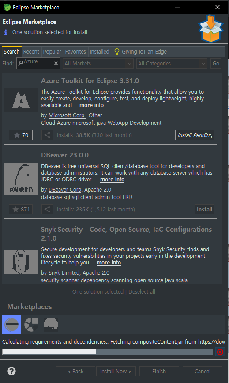Open the Giving IoT an Edge tab

click(x=141, y=52)
